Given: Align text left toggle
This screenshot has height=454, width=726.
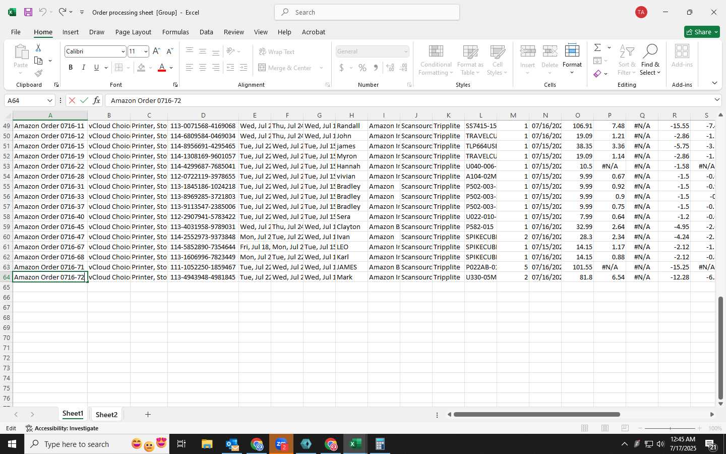Looking at the screenshot, I should pyautogui.click(x=190, y=68).
